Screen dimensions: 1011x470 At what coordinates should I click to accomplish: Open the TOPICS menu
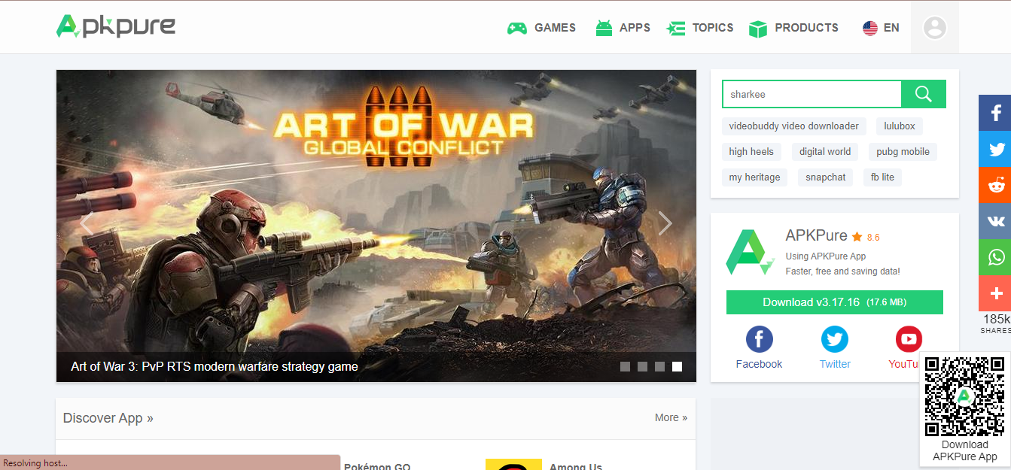point(713,28)
